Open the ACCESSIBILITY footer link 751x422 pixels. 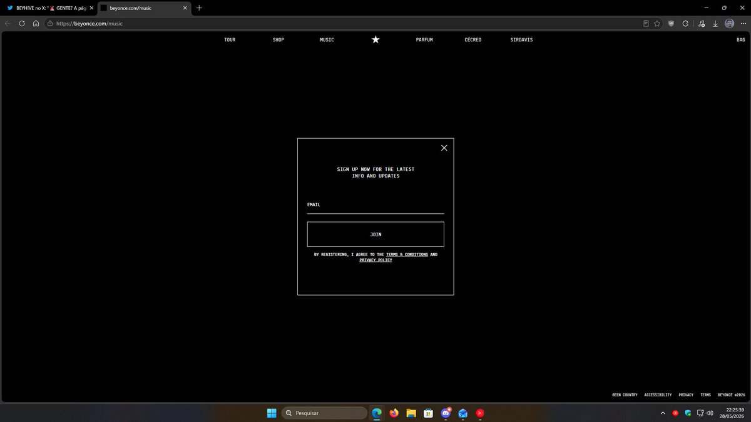click(658, 394)
